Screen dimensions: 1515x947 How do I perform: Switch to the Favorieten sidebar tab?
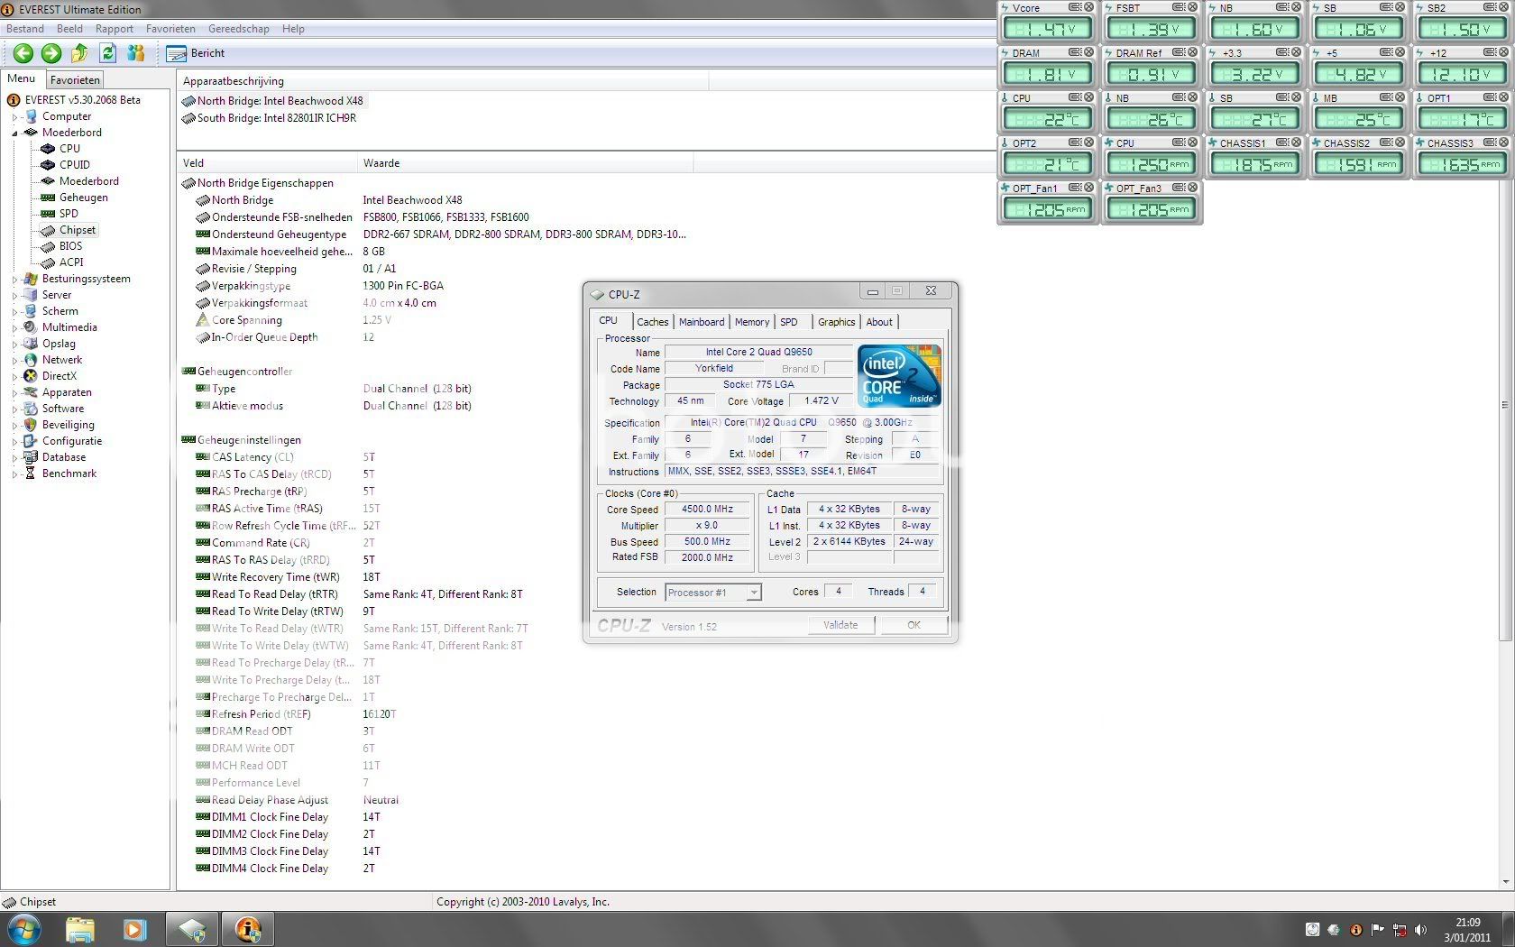pos(75,80)
